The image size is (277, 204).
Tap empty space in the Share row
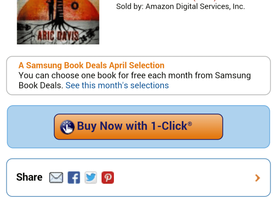pyautogui.click(x=184, y=178)
